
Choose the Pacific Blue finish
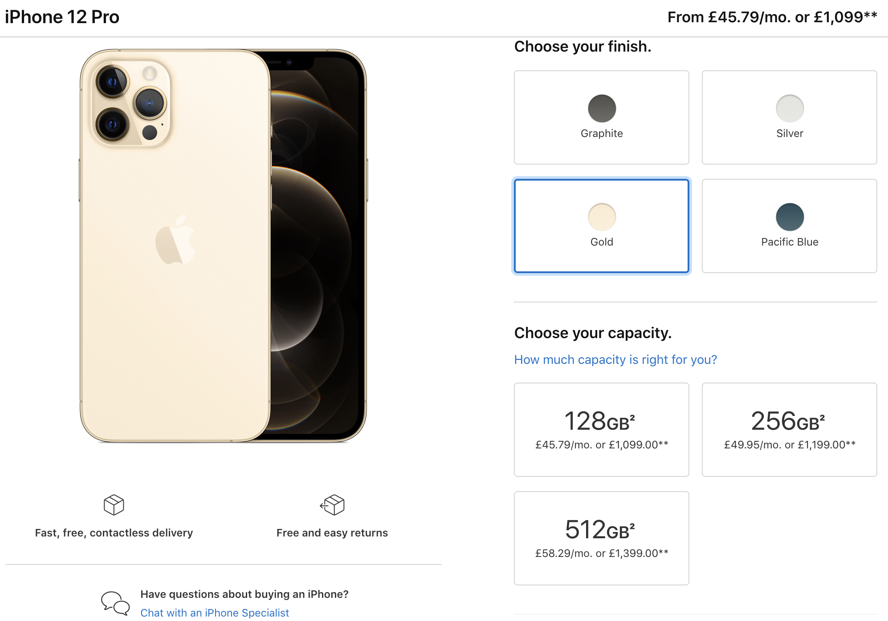(x=789, y=226)
